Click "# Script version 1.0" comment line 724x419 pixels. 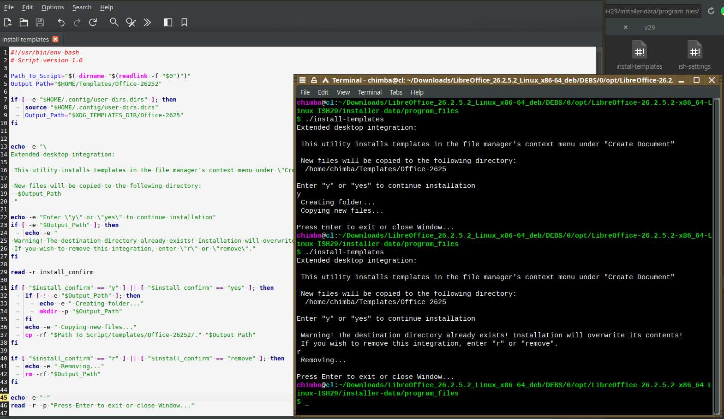coord(47,60)
